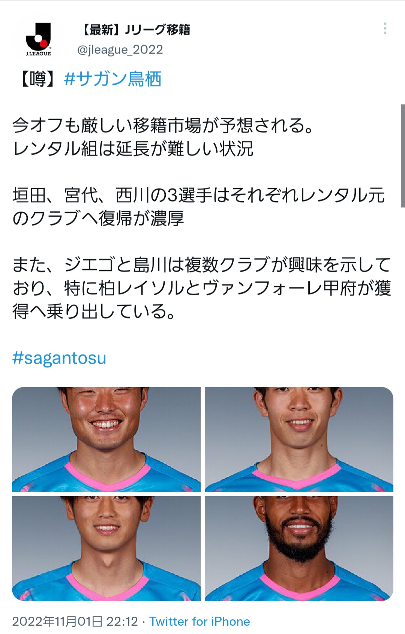
Task: Click the text 柏レイソルとヴァンフォーレ甲府
Action: pyautogui.click(x=228, y=288)
